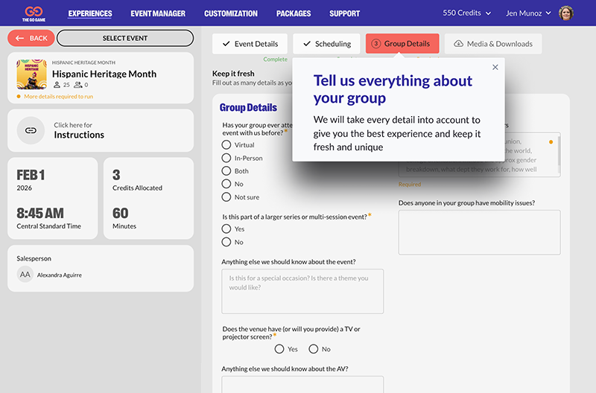596x393 pixels.
Task: Click the user profile avatar
Action: tap(566, 13)
